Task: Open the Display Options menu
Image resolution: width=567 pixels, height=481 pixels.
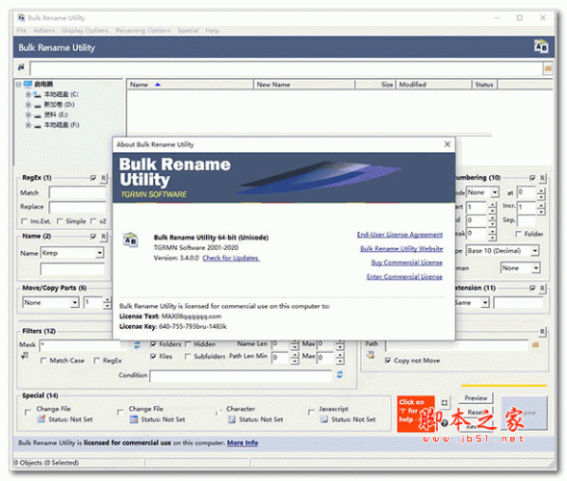Action: (85, 31)
